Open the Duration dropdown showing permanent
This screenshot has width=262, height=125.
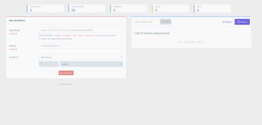81,57
